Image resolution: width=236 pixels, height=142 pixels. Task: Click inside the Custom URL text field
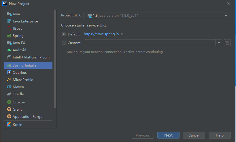(150, 43)
